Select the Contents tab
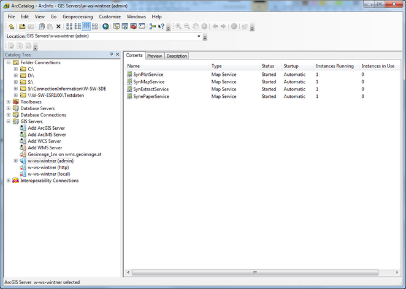406x289 pixels. point(134,55)
